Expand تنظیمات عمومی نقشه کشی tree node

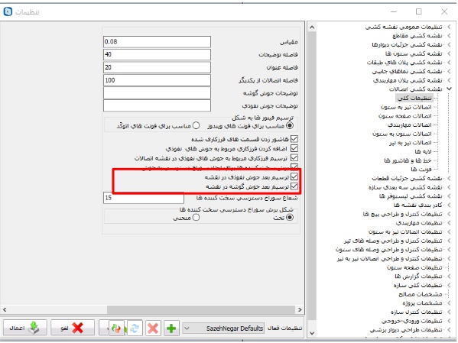pos(450,27)
